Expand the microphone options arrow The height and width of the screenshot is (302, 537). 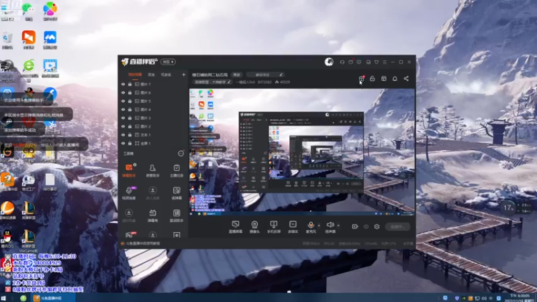[x=319, y=225]
